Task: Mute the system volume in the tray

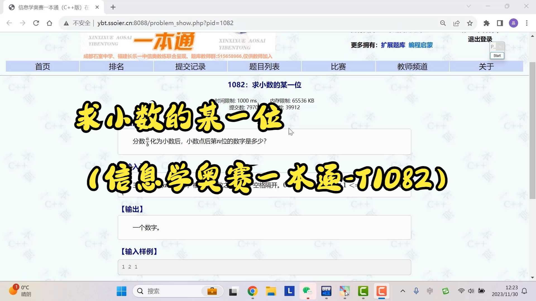Action: (x=471, y=291)
